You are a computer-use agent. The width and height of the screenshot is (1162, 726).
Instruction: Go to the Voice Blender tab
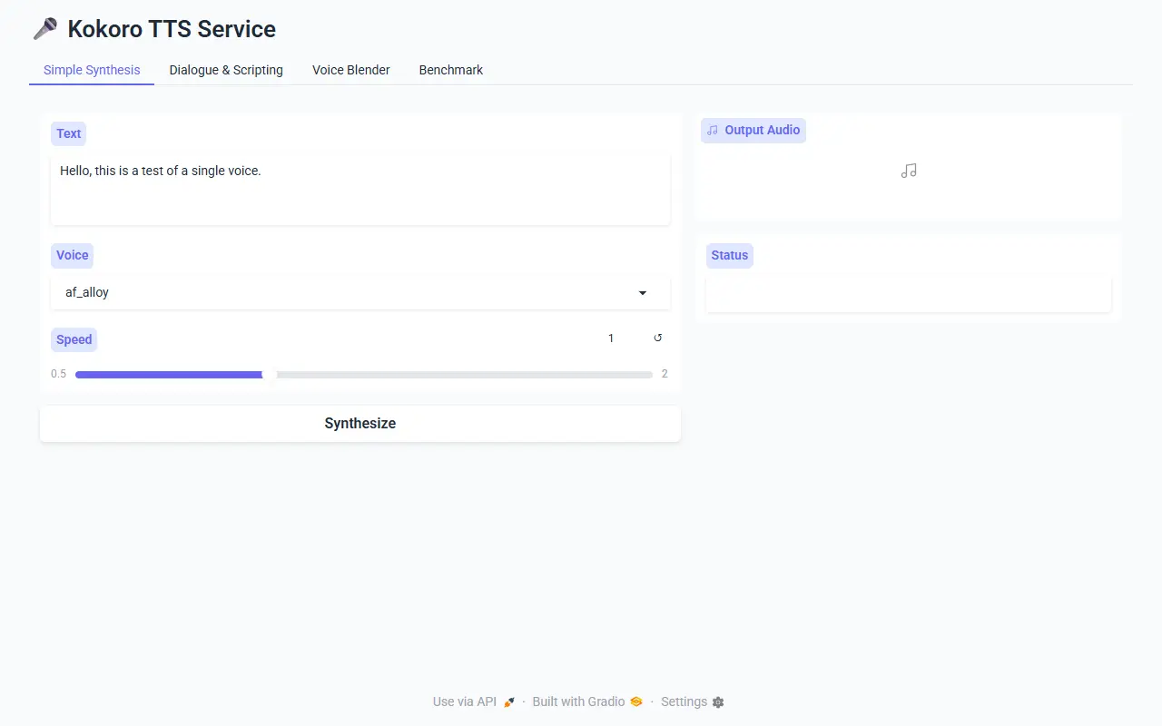pos(351,70)
